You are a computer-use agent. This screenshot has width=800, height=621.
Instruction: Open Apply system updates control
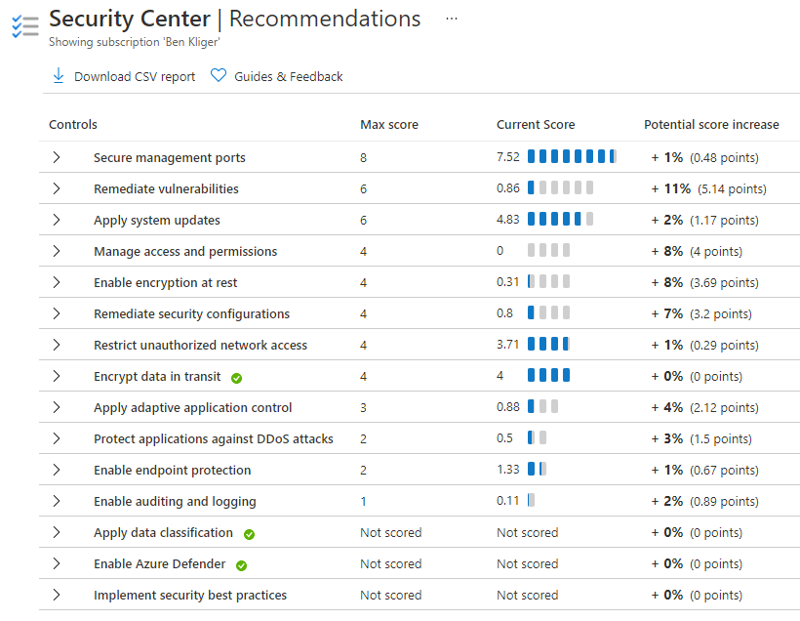[x=156, y=220]
